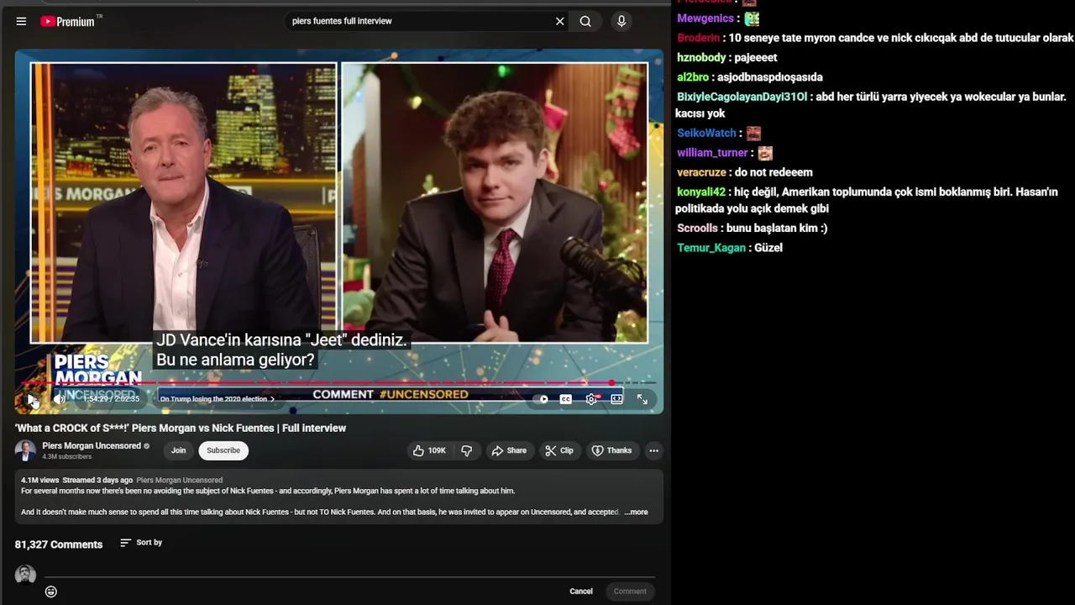Image resolution: width=1075 pixels, height=605 pixels.
Task: Click the magnifier search button
Action: (x=585, y=21)
